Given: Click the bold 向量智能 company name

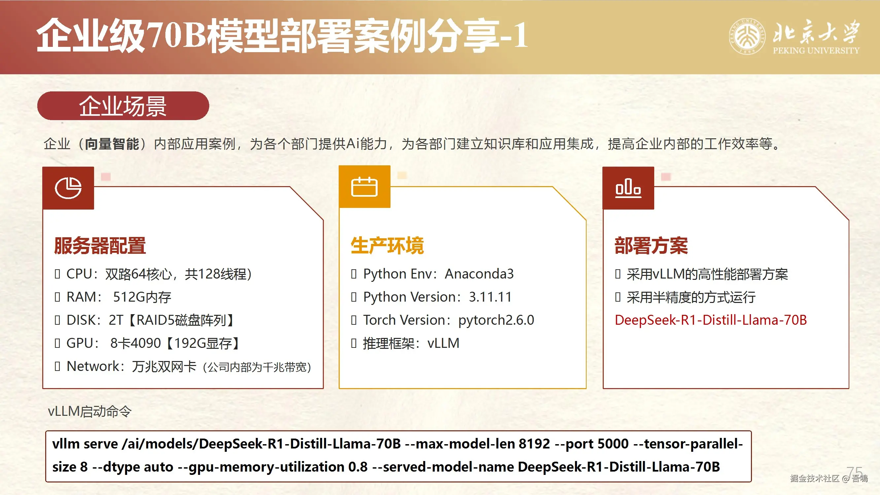Looking at the screenshot, I should 112,144.
